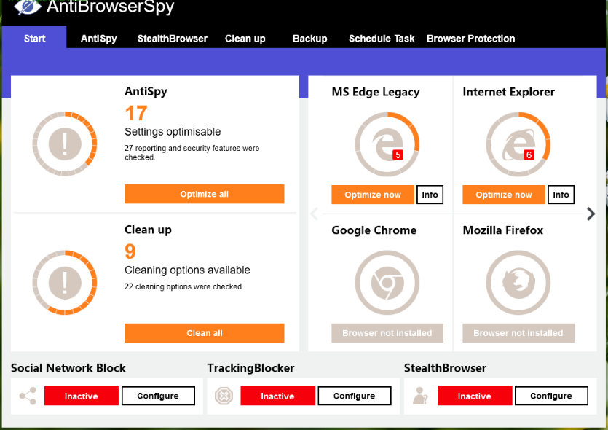This screenshot has width=608, height=430.
Task: Click the Clean up panel heading
Action: [148, 230]
